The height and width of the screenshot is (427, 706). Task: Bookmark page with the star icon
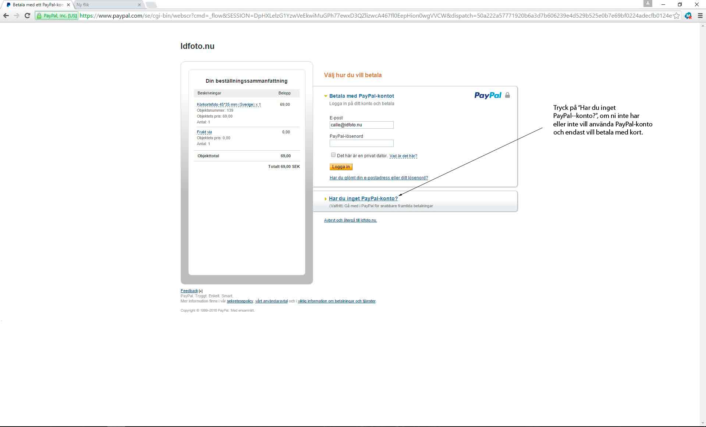pyautogui.click(x=676, y=16)
